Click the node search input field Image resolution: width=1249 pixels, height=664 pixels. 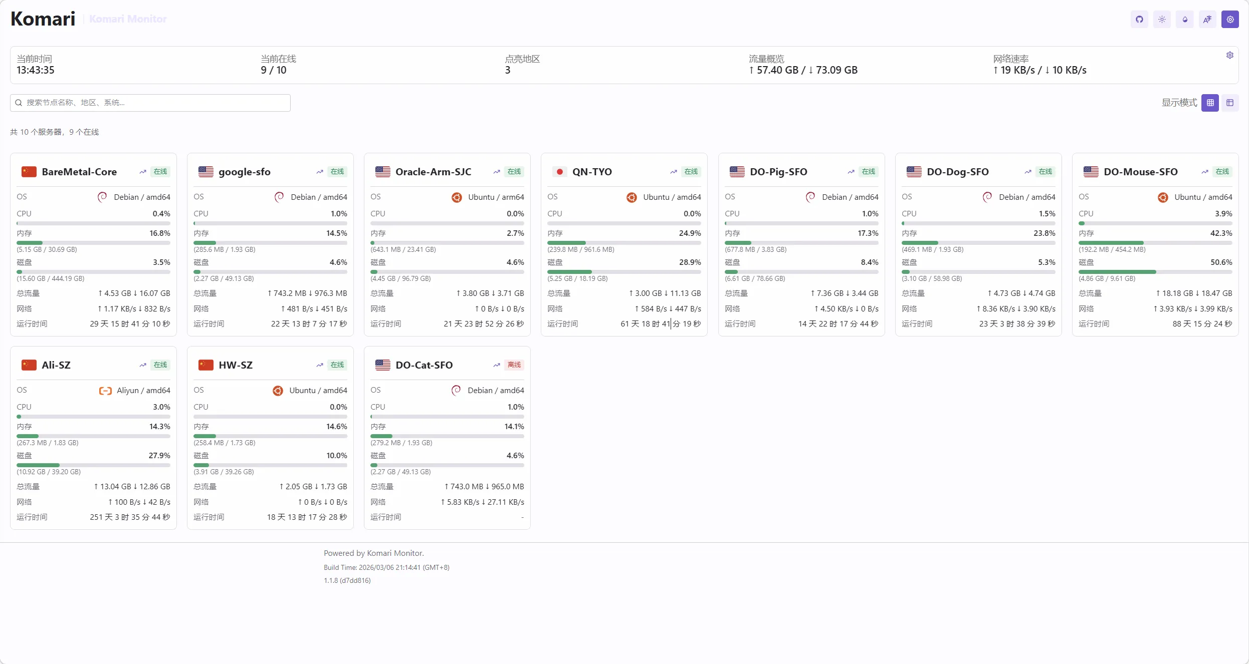(150, 103)
